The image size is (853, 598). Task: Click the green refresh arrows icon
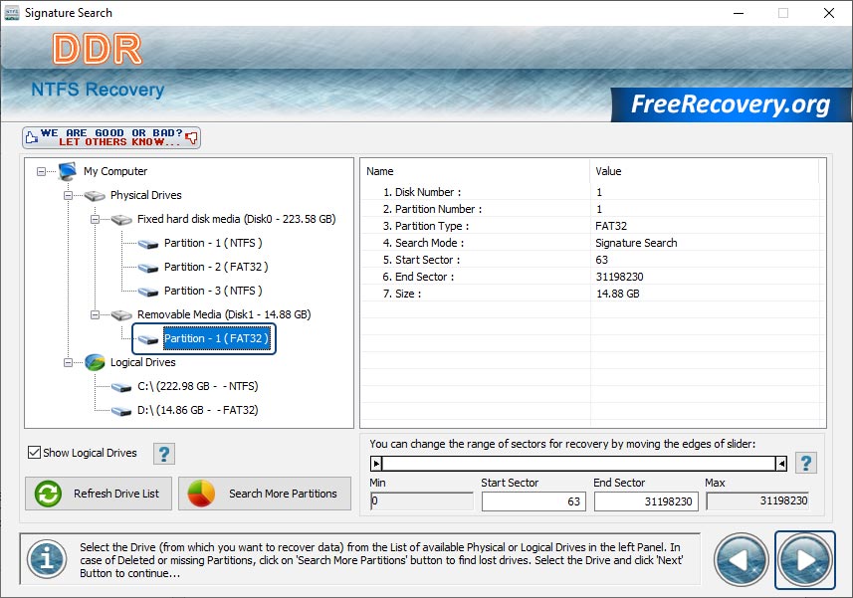(48, 494)
